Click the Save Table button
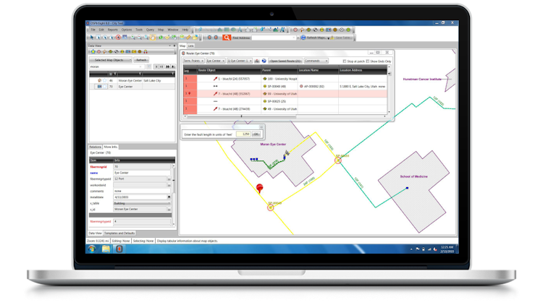Image resolution: width=543 pixels, height=305 pixels. pos(341,38)
